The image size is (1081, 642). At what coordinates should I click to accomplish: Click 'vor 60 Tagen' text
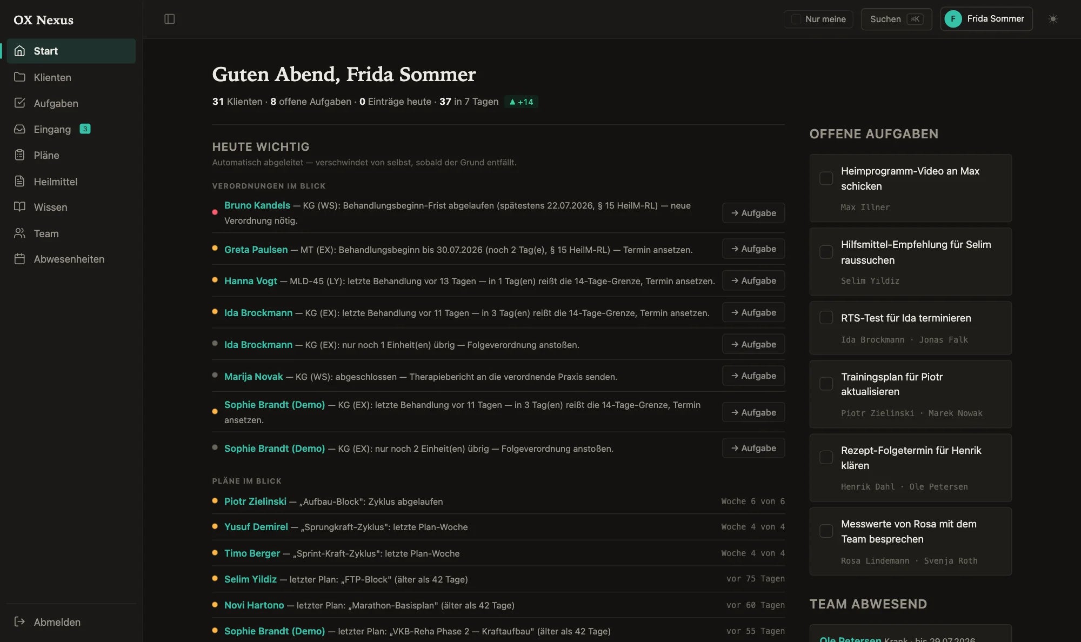pos(756,605)
